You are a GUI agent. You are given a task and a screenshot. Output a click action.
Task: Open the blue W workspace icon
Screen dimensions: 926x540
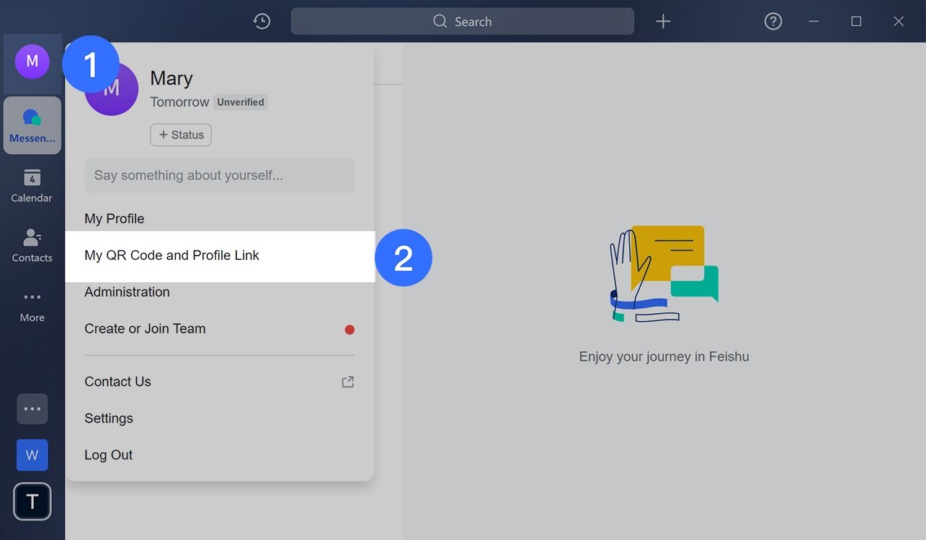coord(32,455)
